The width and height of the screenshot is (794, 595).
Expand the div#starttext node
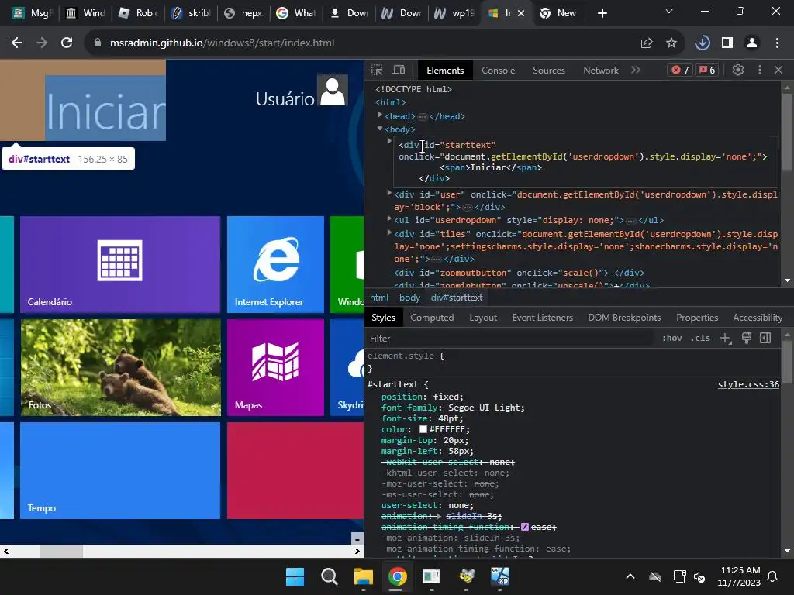pyautogui.click(x=389, y=141)
